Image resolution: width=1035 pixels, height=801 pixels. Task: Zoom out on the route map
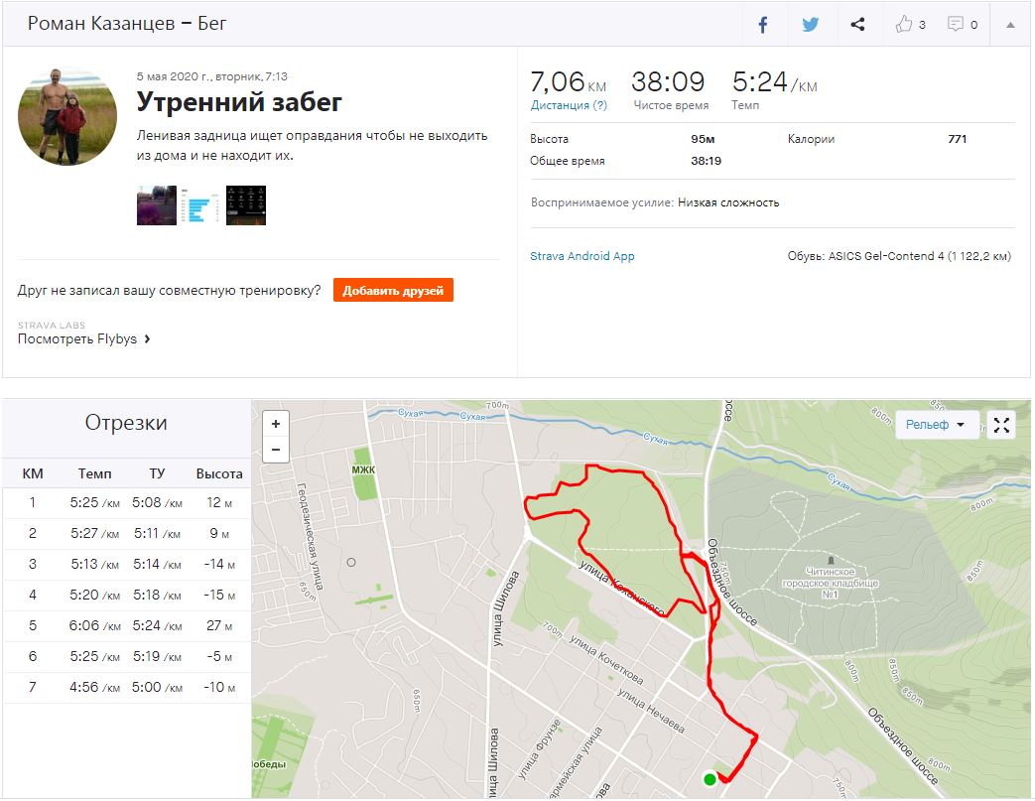pyautogui.click(x=275, y=449)
